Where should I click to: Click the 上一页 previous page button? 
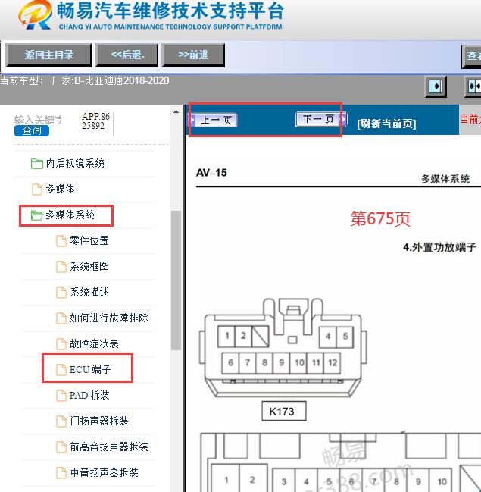point(214,120)
